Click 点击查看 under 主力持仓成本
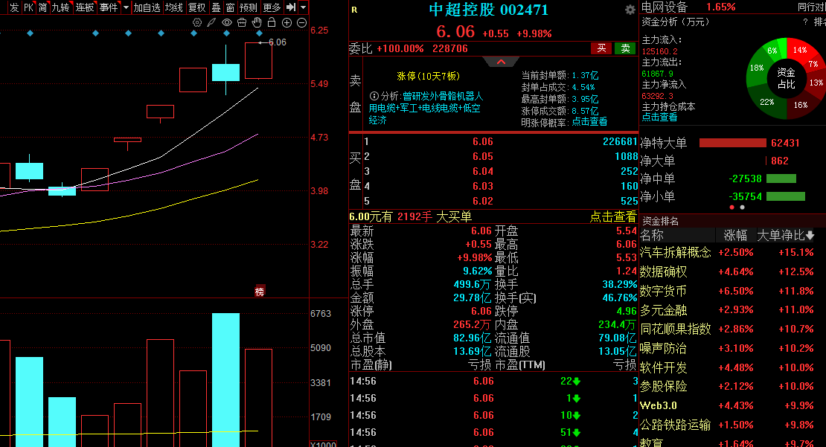The image size is (826, 447). click(x=659, y=117)
